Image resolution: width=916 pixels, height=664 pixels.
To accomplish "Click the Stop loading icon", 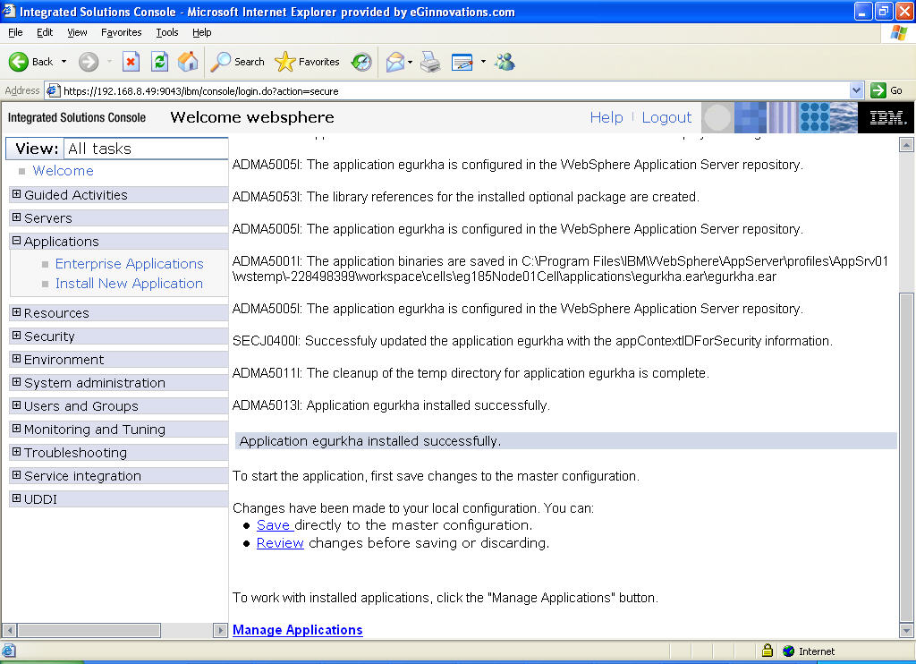I will (x=131, y=62).
